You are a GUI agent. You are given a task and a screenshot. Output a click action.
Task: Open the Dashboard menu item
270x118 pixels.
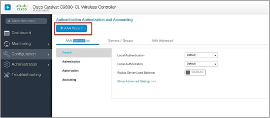pos(26,33)
